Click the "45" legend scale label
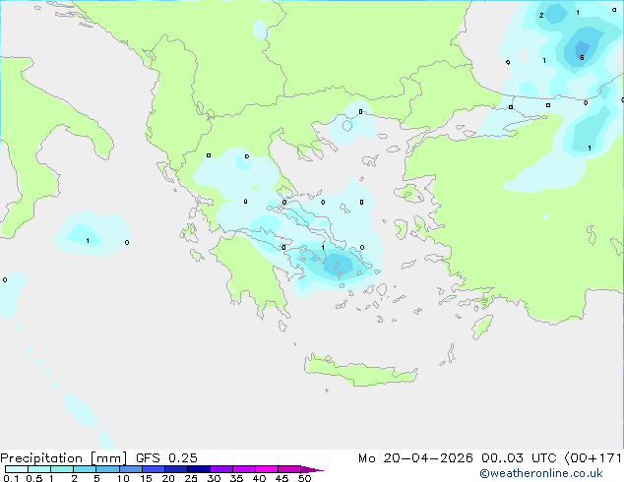Screen dimensions: 624x482 (281, 478)
